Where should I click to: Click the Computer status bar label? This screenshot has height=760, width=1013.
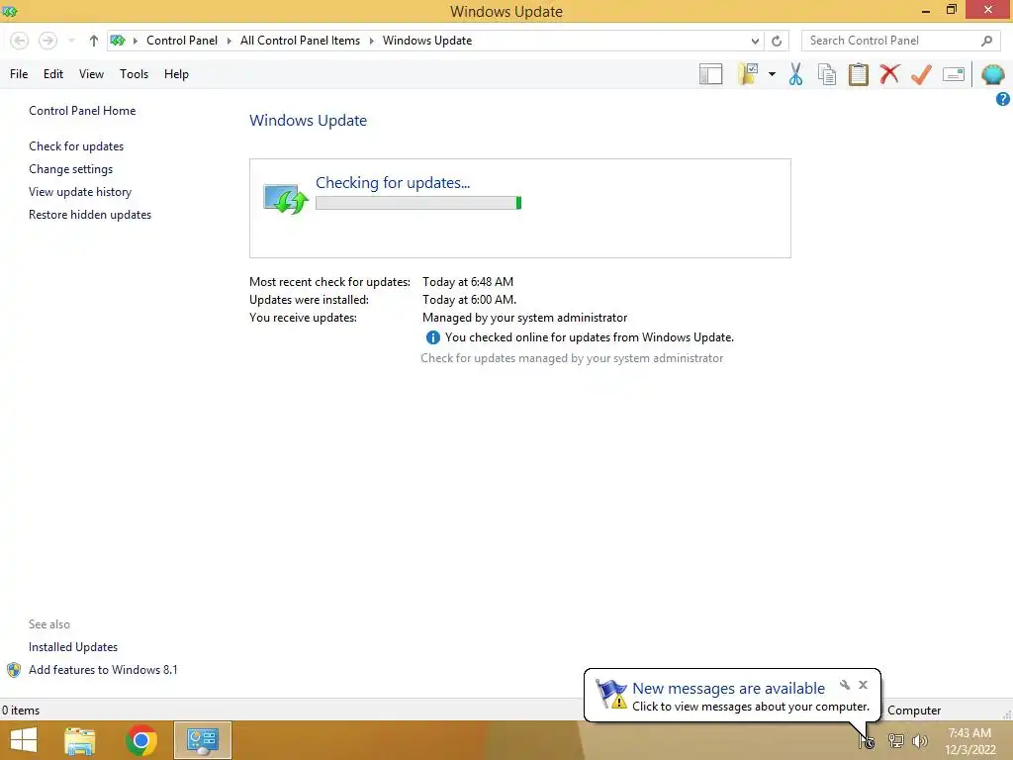(914, 711)
